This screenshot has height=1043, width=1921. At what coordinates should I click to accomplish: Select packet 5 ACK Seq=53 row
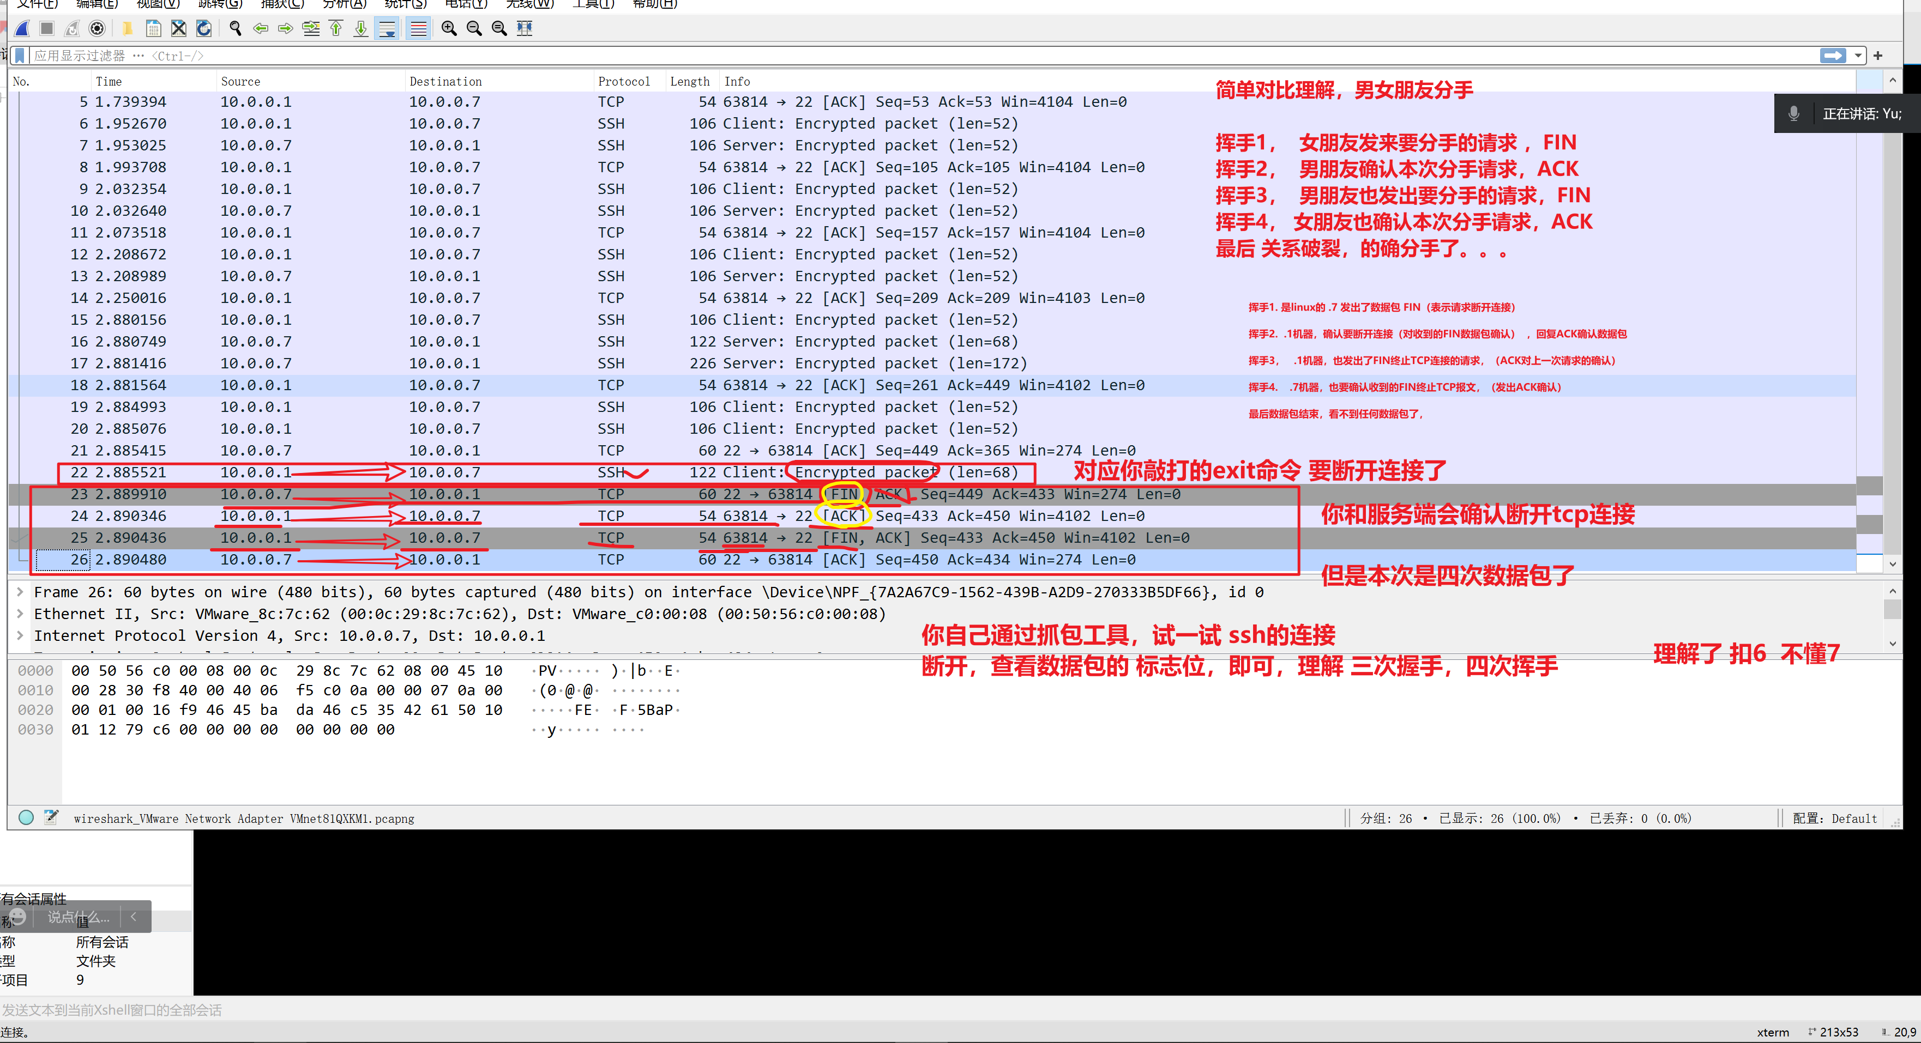(932, 101)
